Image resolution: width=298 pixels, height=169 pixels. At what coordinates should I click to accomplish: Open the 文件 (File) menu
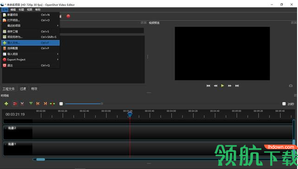click(x=5, y=10)
